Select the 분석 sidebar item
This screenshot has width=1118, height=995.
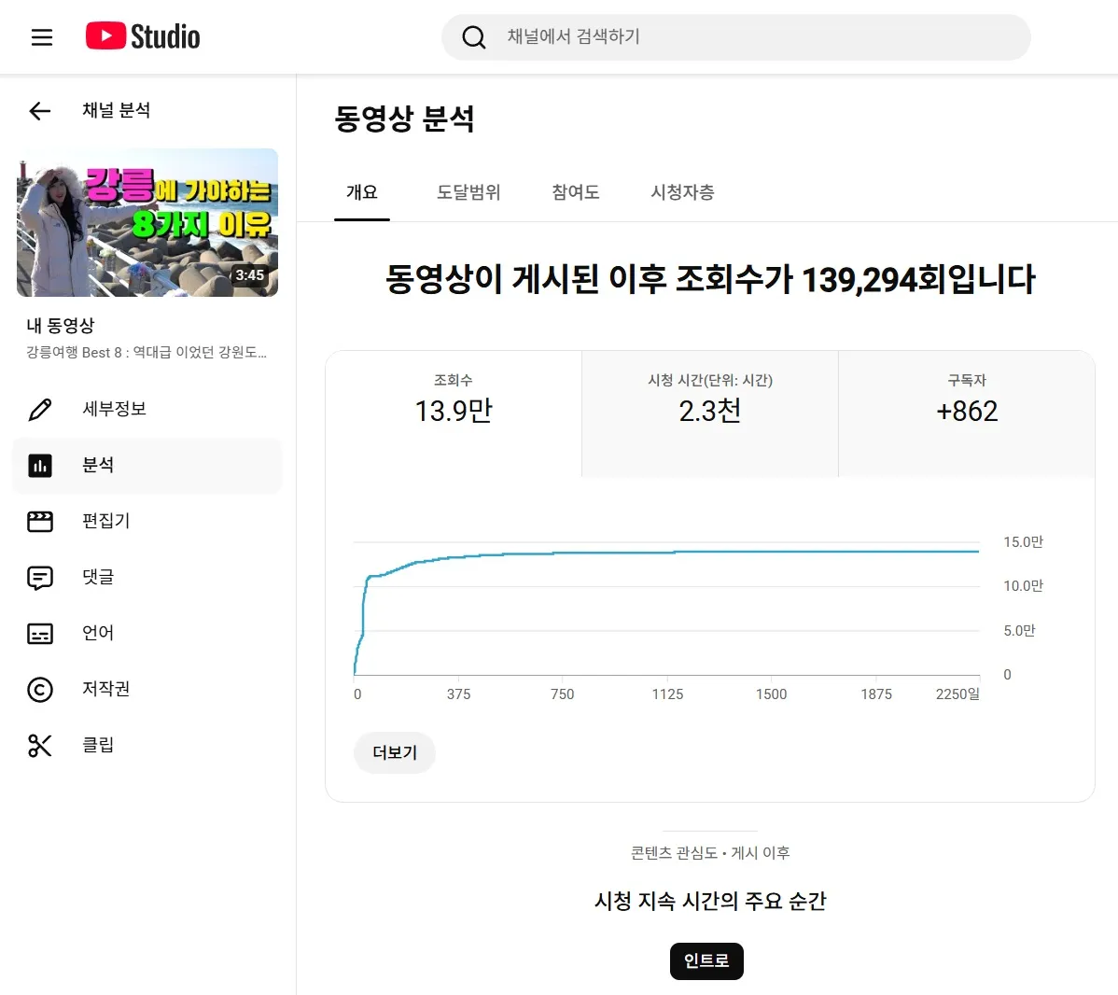click(x=147, y=465)
